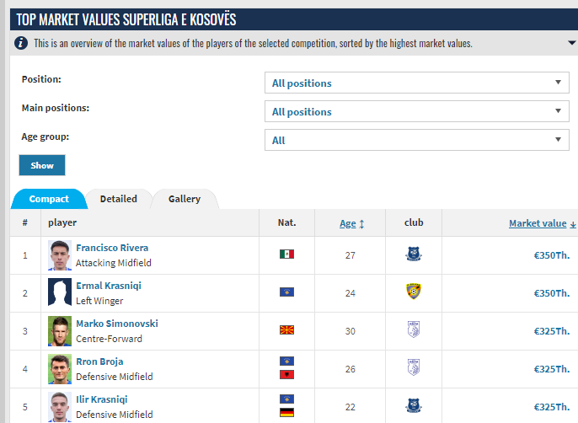This screenshot has width=578, height=423.
Task: Open Francisco Rivera's player profile
Action: pos(112,248)
